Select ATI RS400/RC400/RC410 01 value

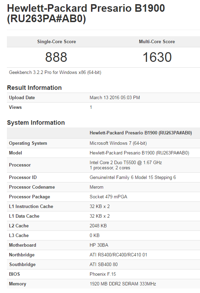[x=118, y=255]
